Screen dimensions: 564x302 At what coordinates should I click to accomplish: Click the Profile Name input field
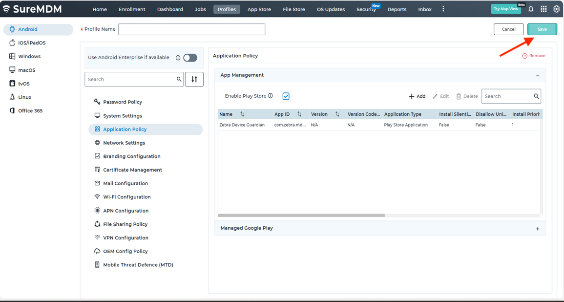192,29
